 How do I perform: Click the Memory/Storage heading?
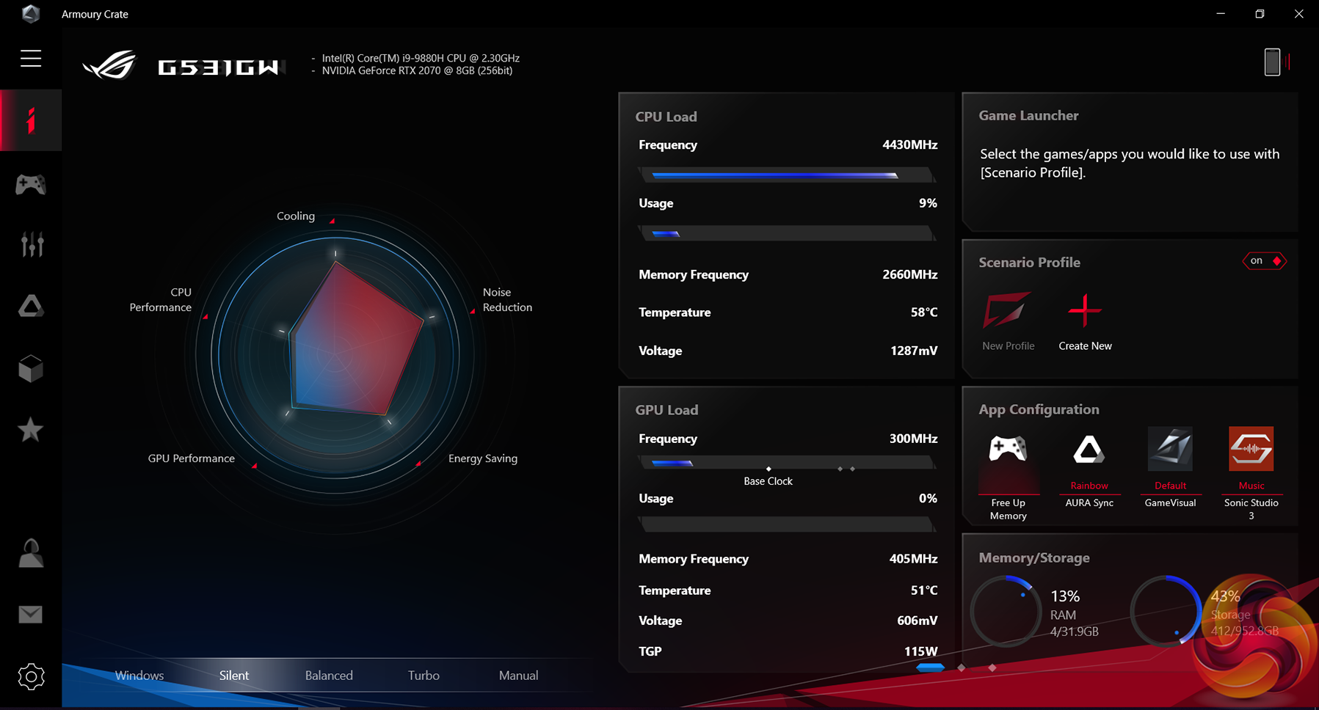point(1033,558)
